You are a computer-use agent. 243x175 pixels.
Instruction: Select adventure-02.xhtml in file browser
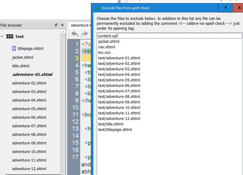pos(29,83)
